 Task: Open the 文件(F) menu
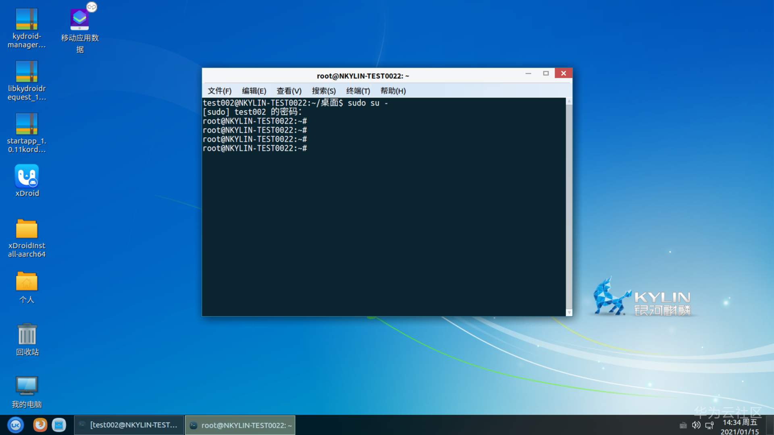(219, 91)
